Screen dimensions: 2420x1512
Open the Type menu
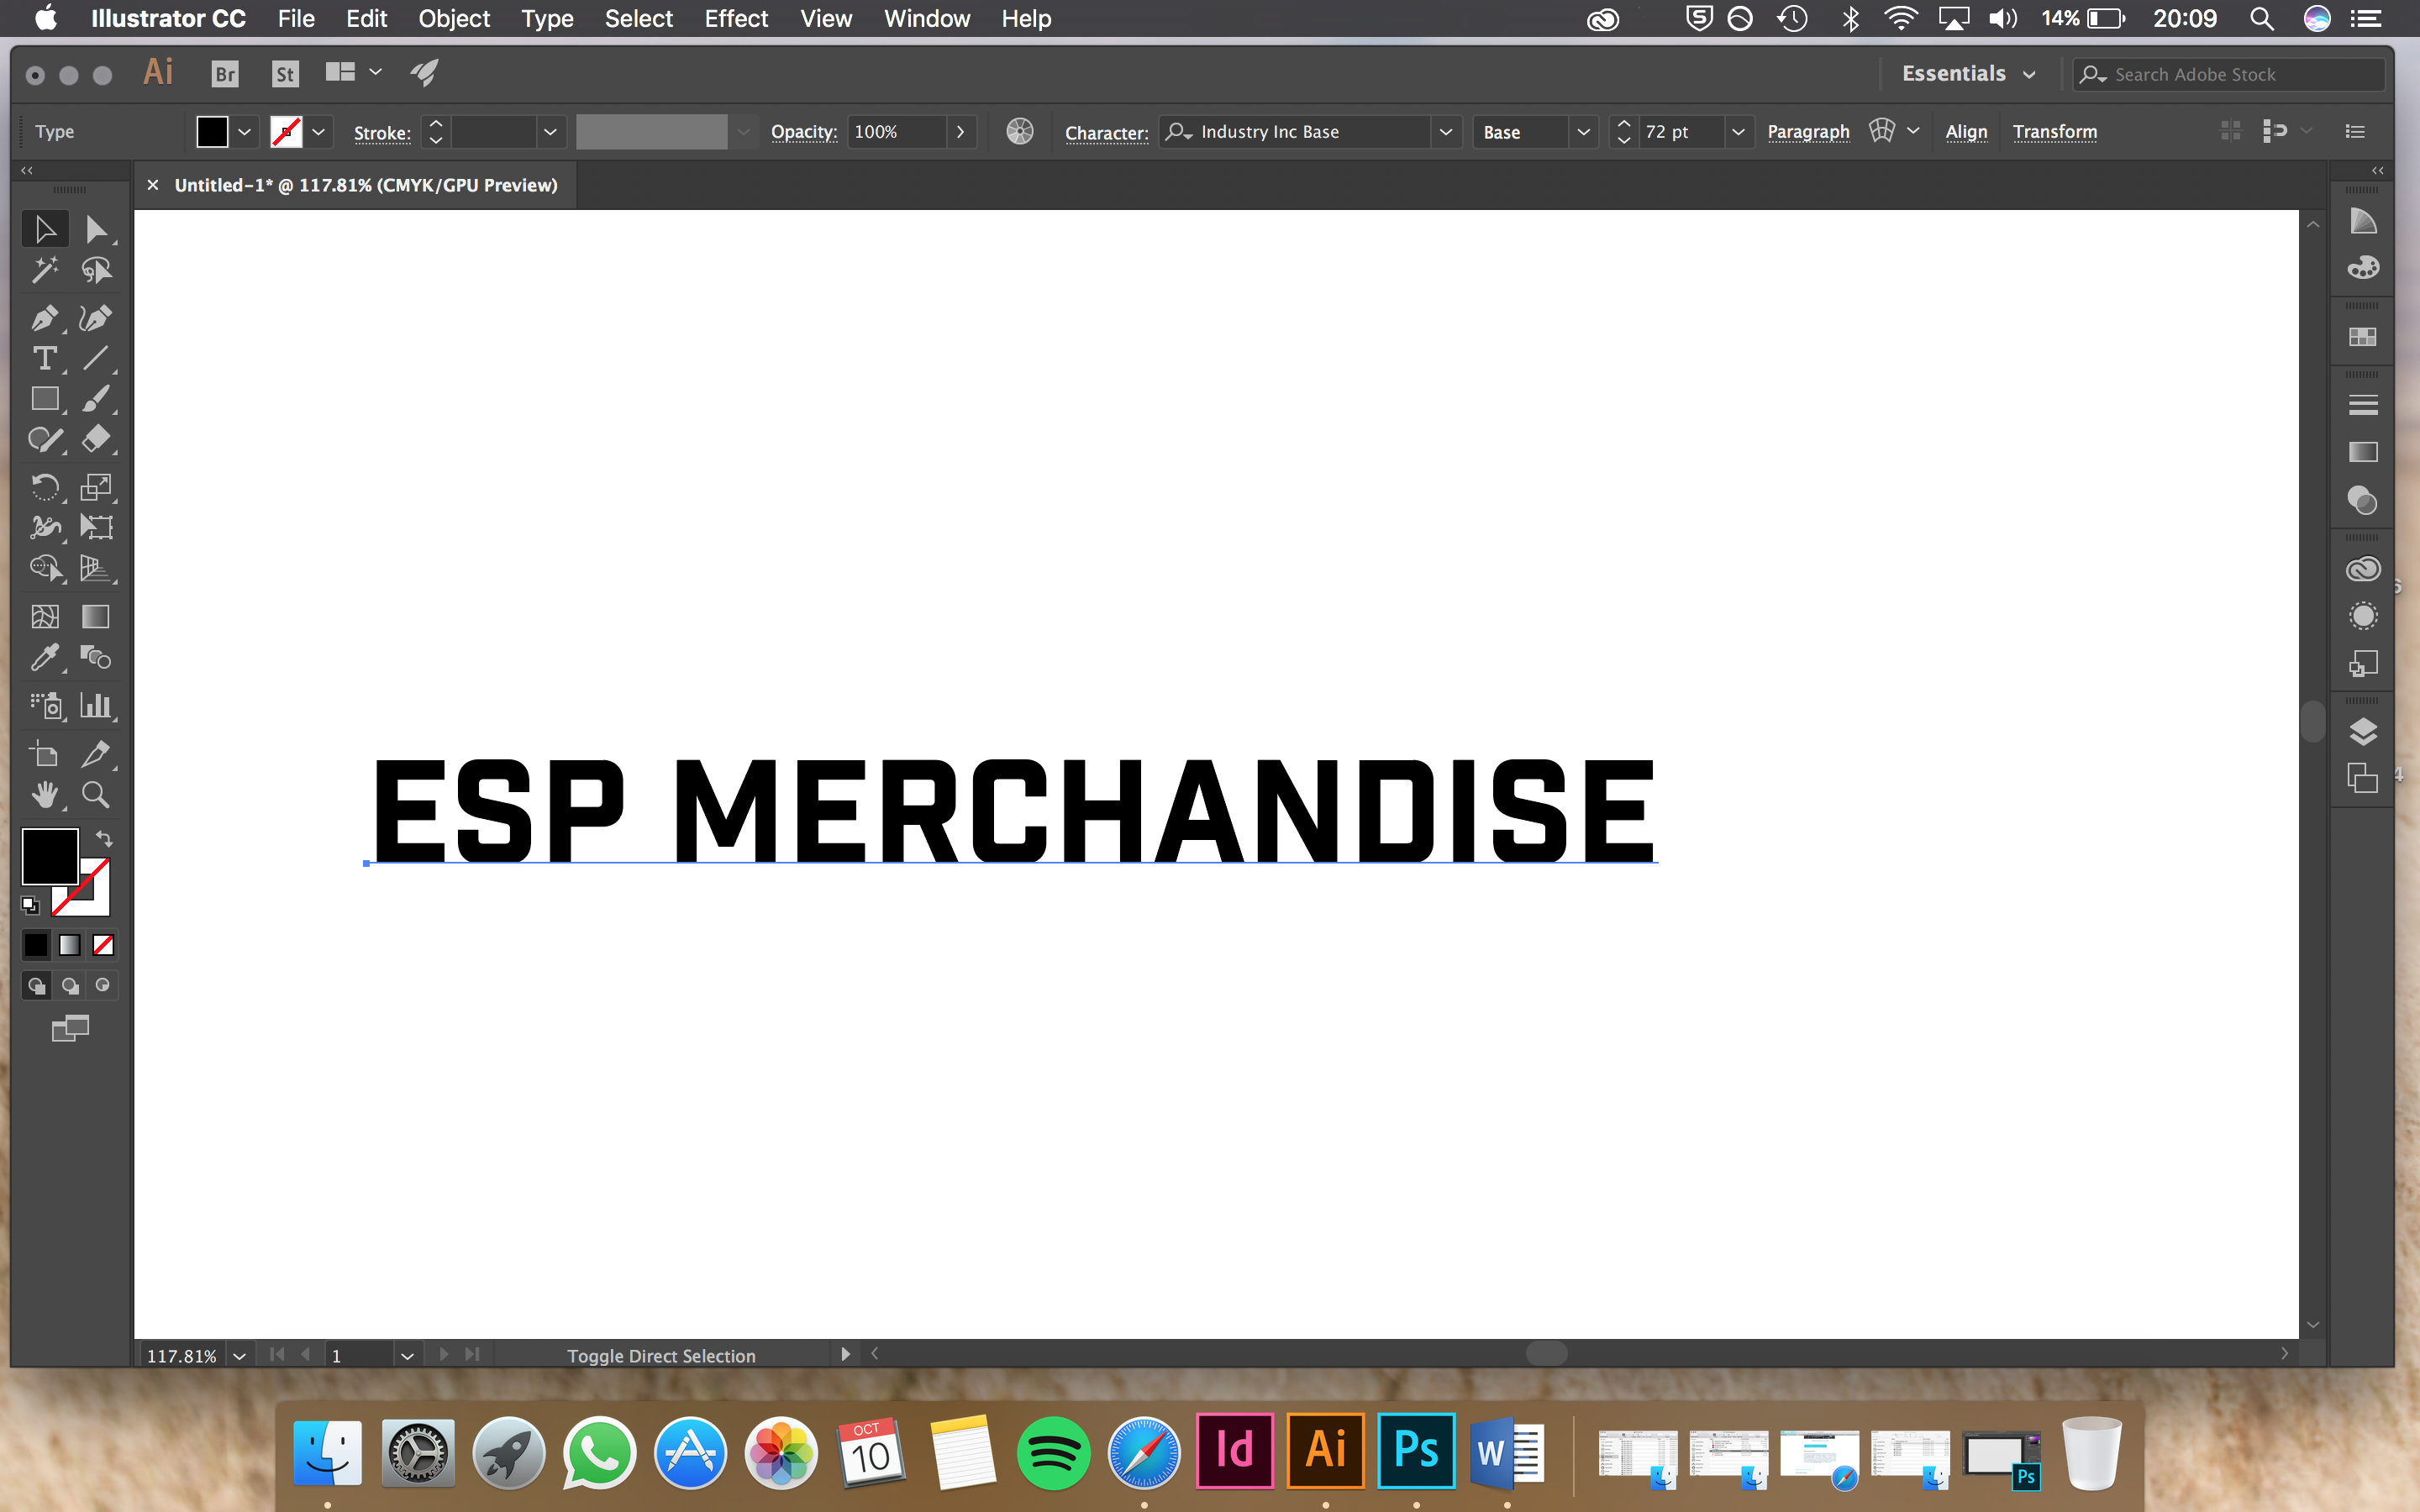pyautogui.click(x=547, y=18)
